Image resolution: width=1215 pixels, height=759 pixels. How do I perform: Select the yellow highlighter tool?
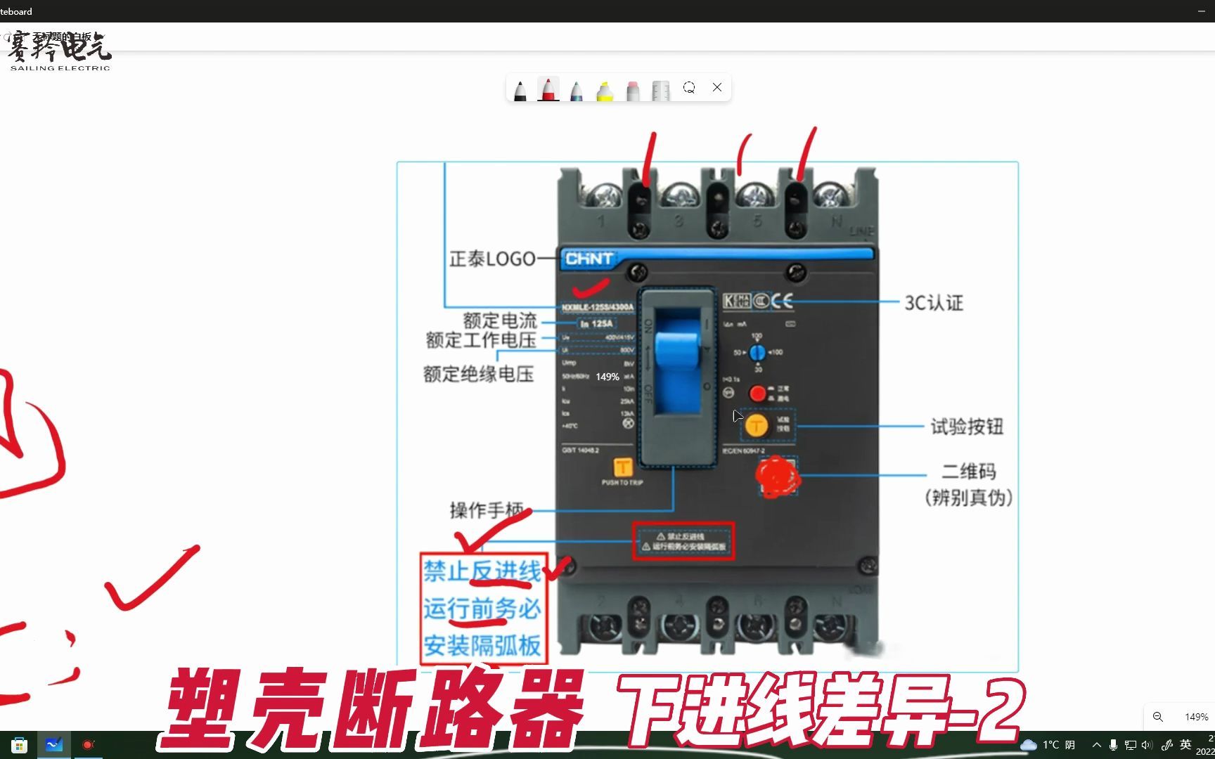(605, 89)
